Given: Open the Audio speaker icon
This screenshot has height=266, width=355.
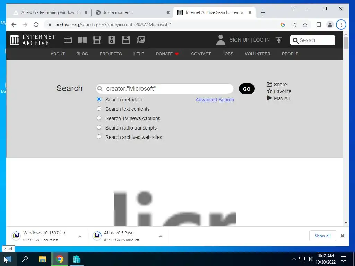Looking at the screenshot, I should (111, 40).
